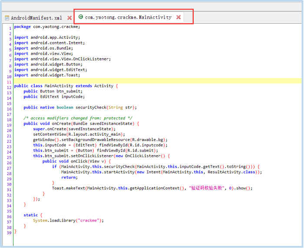The height and width of the screenshot is (248, 304).
Task: Click 'import android.content.Intent;' line
Action: [x=49, y=43]
